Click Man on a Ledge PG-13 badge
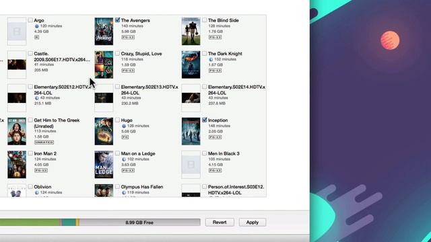The image size is (431, 242). click(128, 170)
